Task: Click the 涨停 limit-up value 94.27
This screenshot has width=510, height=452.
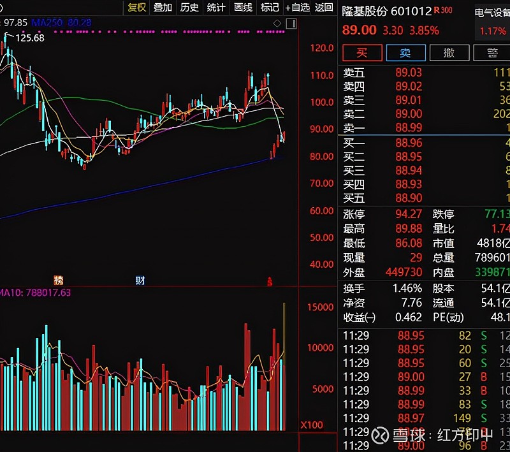Action: coord(409,214)
